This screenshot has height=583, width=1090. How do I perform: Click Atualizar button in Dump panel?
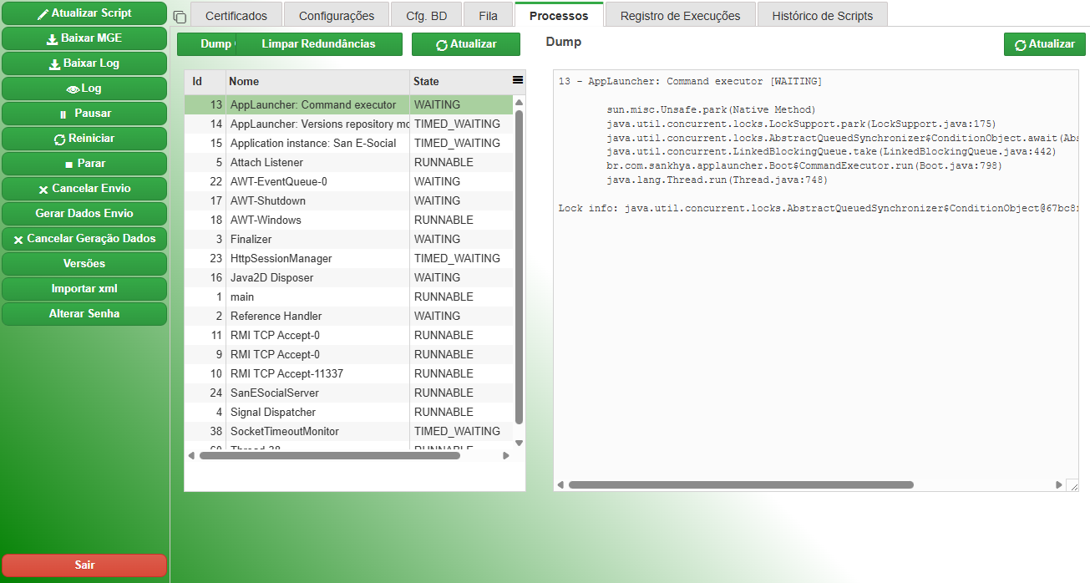tap(1045, 44)
